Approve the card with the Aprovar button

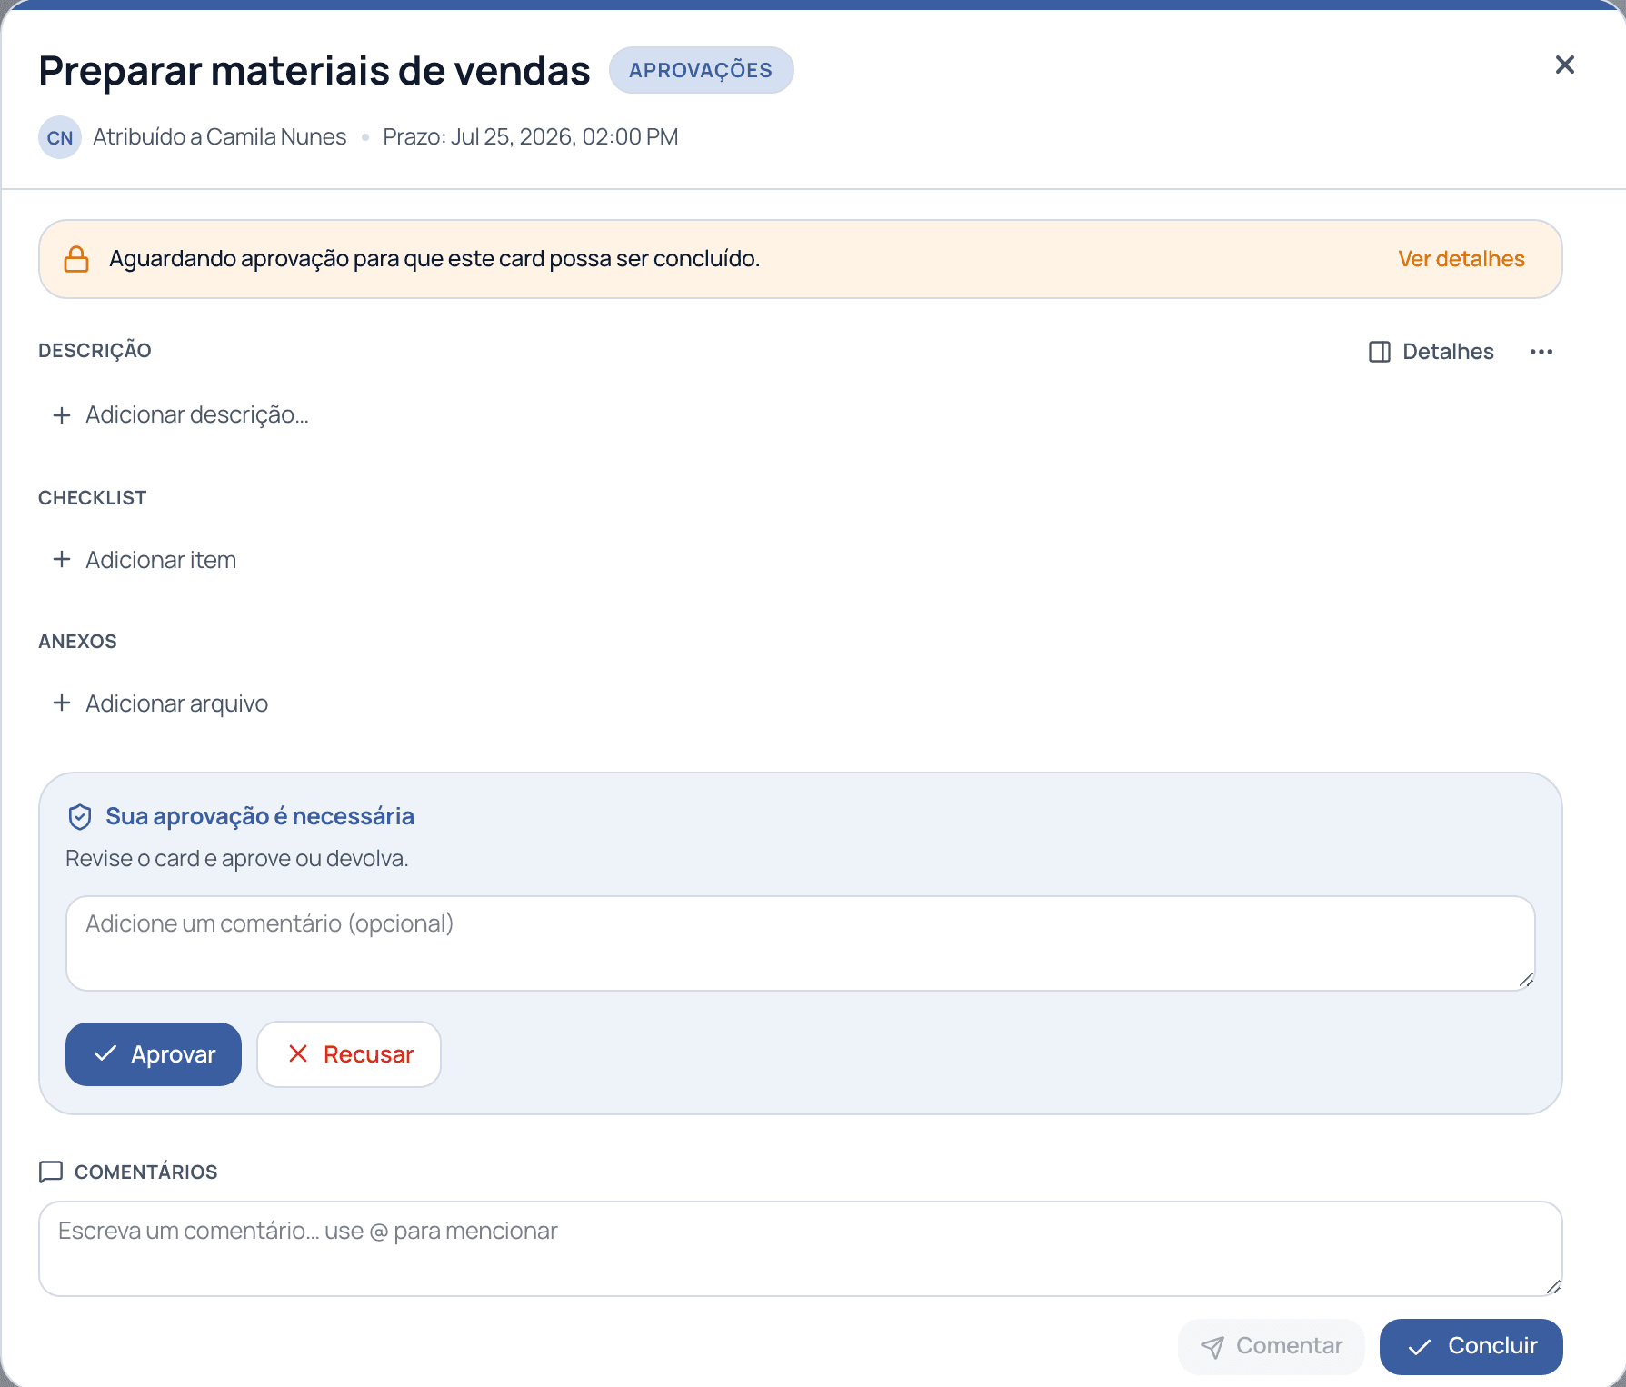coord(154,1054)
